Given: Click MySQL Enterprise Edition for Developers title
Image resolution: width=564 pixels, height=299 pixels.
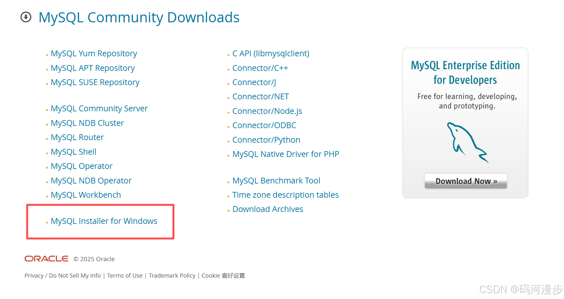Looking at the screenshot, I should tap(465, 72).
